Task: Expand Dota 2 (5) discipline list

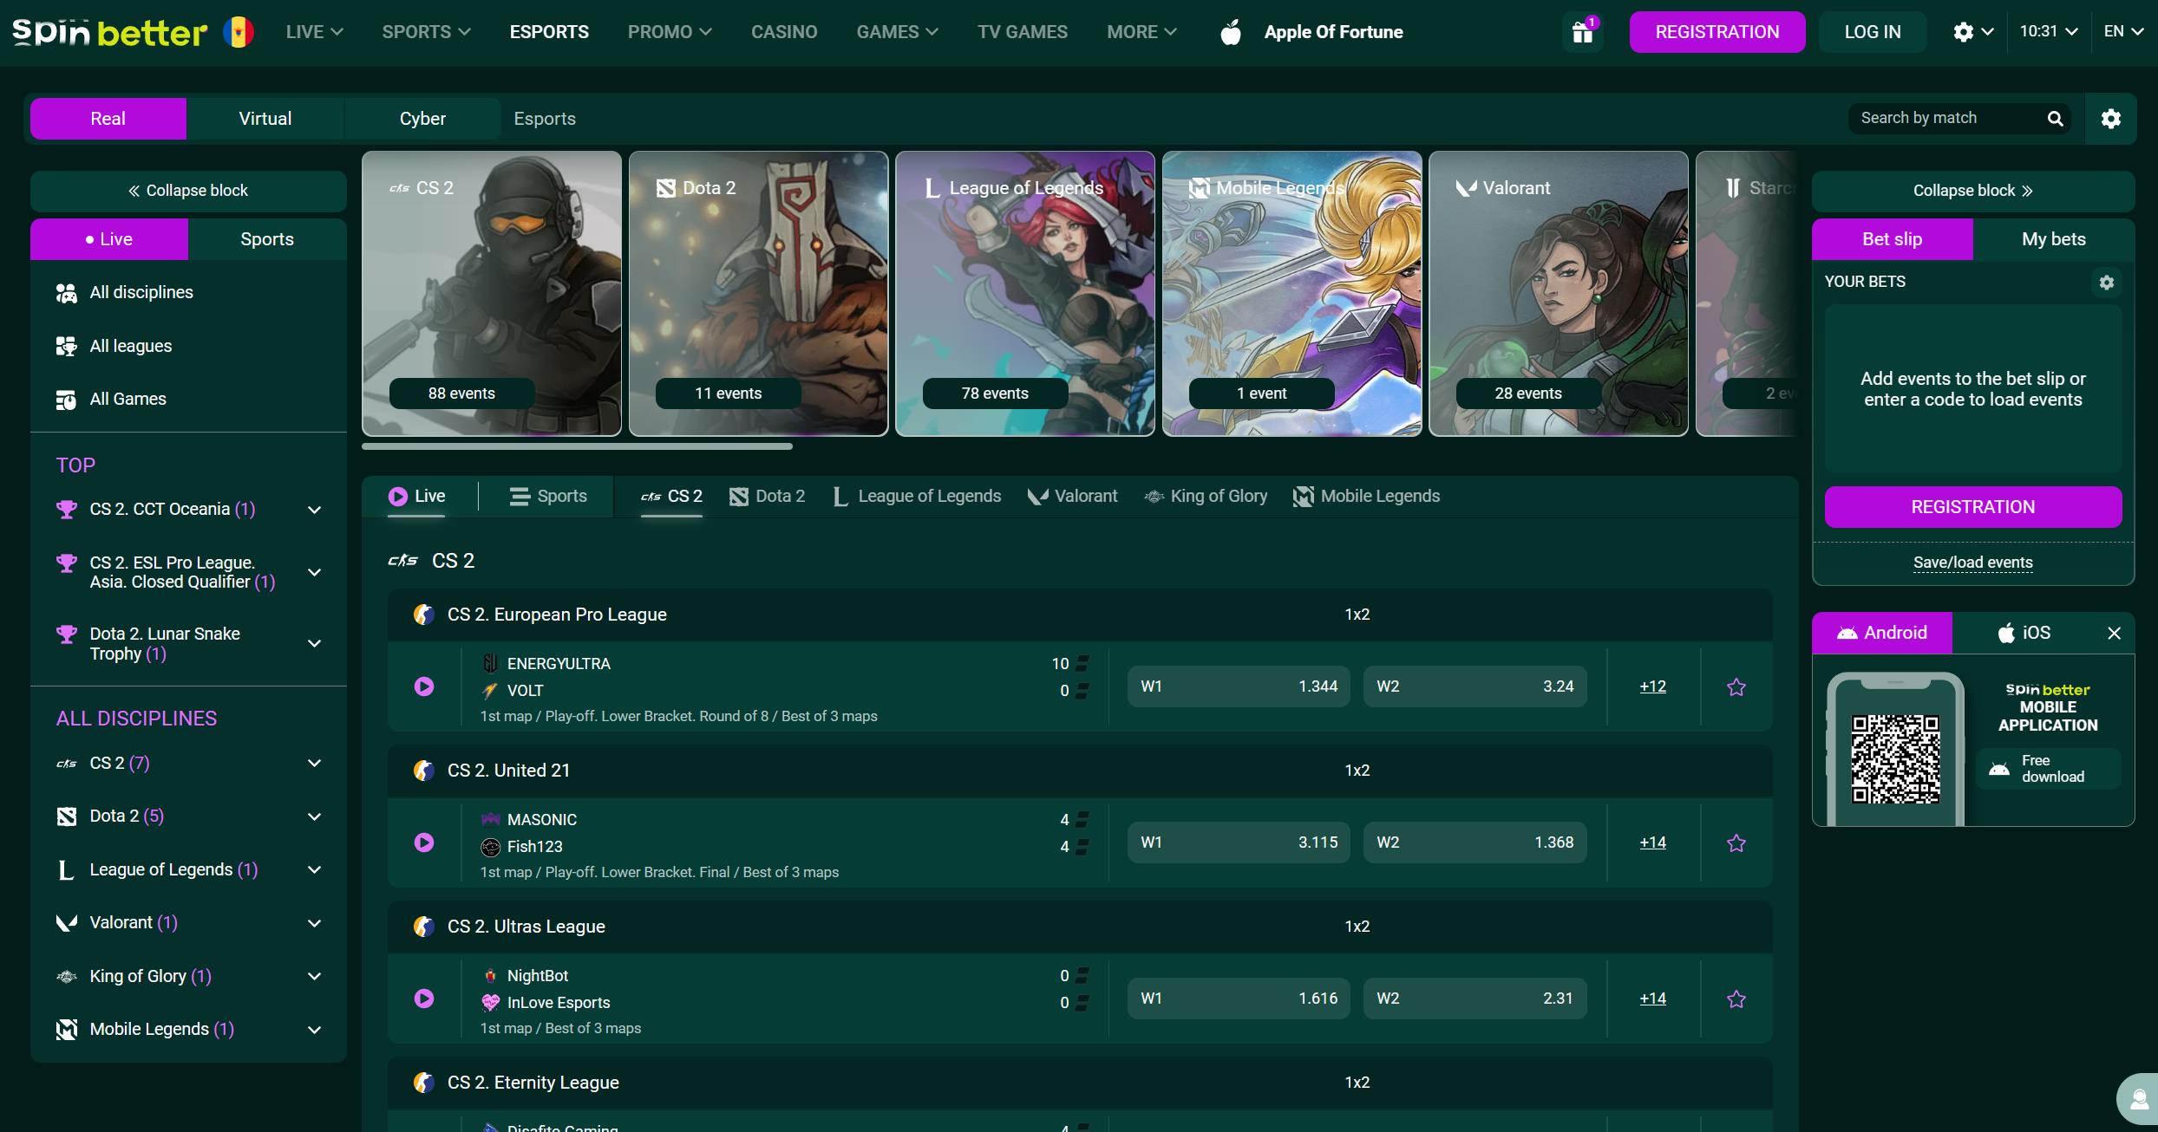Action: [315, 816]
